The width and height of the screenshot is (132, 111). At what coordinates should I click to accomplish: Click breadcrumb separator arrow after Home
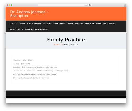pyautogui.click(x=62, y=45)
